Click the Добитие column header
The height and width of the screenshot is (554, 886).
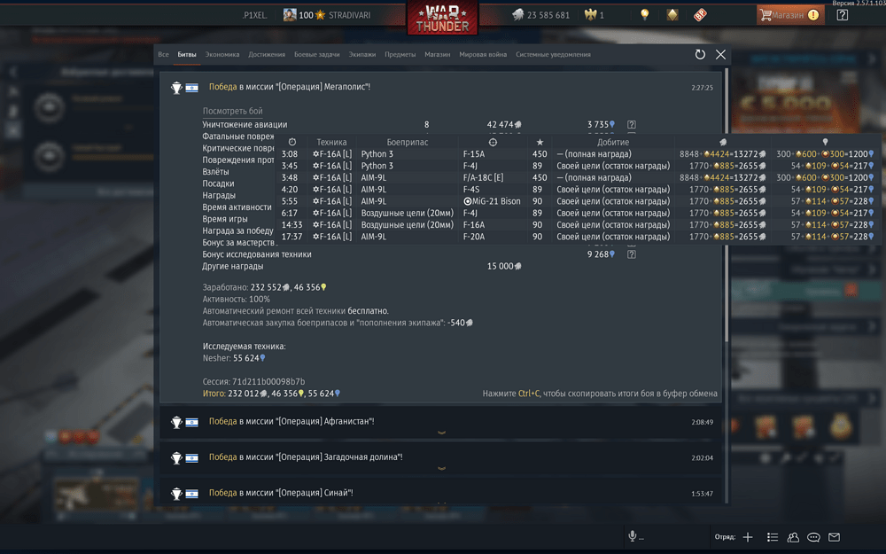coord(612,142)
